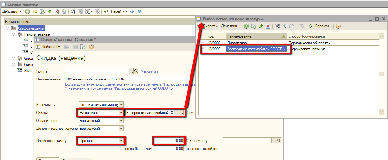Image resolution: width=388 pixels, height=160 pixels.
Task: Click the red mark-for-deletion icon in the main toolbar
Action: coord(56,11)
